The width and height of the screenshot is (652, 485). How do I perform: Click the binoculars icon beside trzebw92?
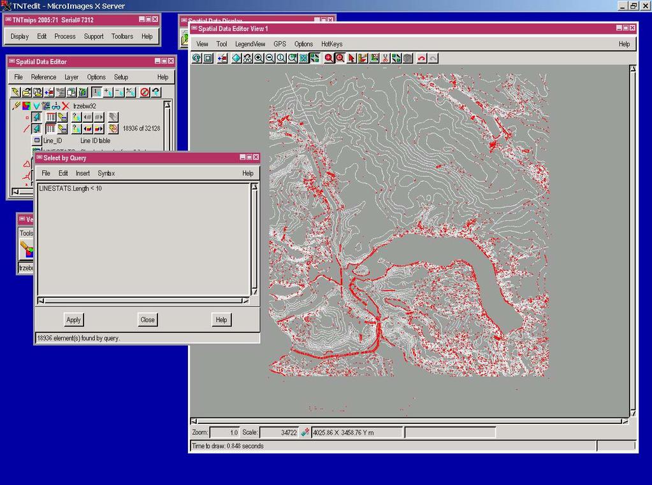click(56, 106)
